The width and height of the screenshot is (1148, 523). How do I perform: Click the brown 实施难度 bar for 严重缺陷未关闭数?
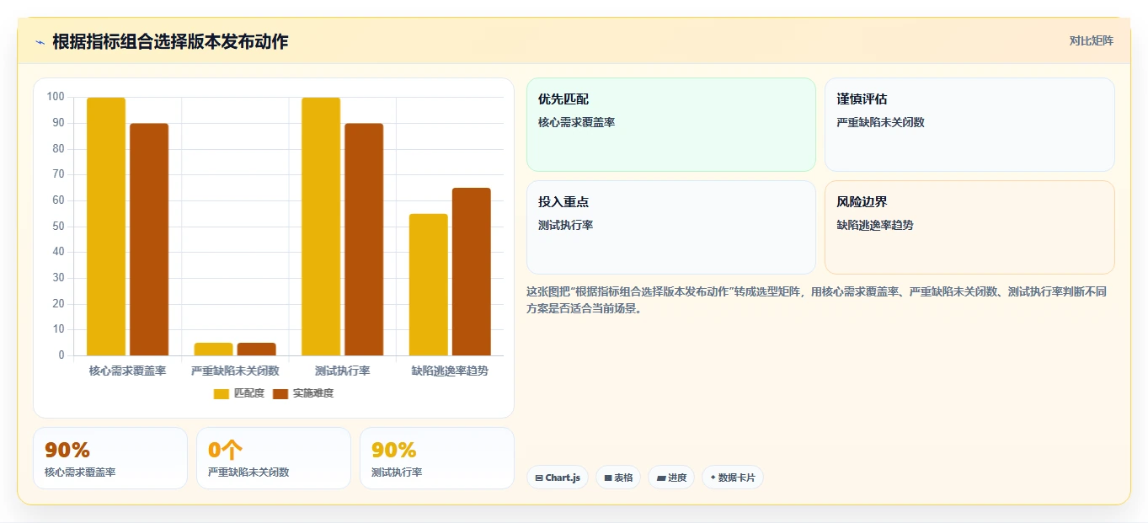(x=256, y=349)
